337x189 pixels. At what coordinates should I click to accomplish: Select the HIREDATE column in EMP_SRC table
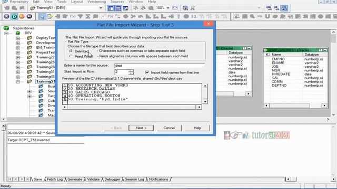click(x=281, y=74)
